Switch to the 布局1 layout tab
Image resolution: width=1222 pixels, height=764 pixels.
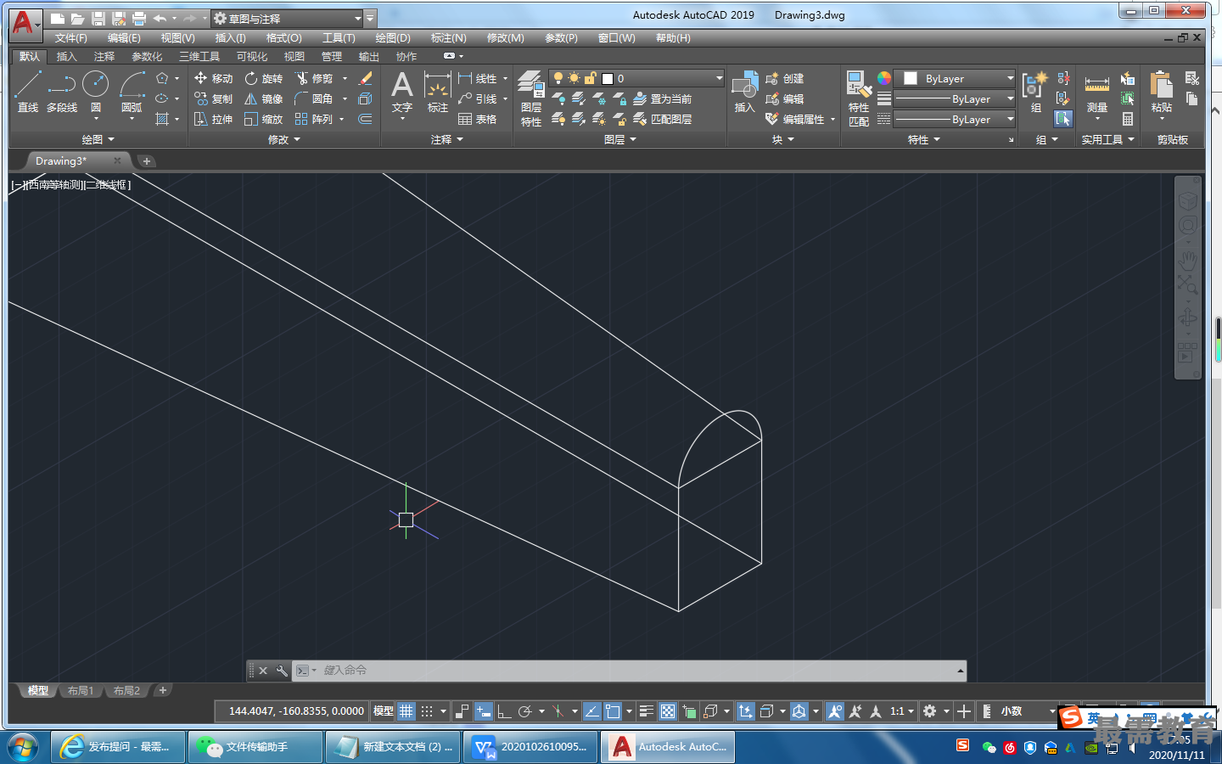81,691
